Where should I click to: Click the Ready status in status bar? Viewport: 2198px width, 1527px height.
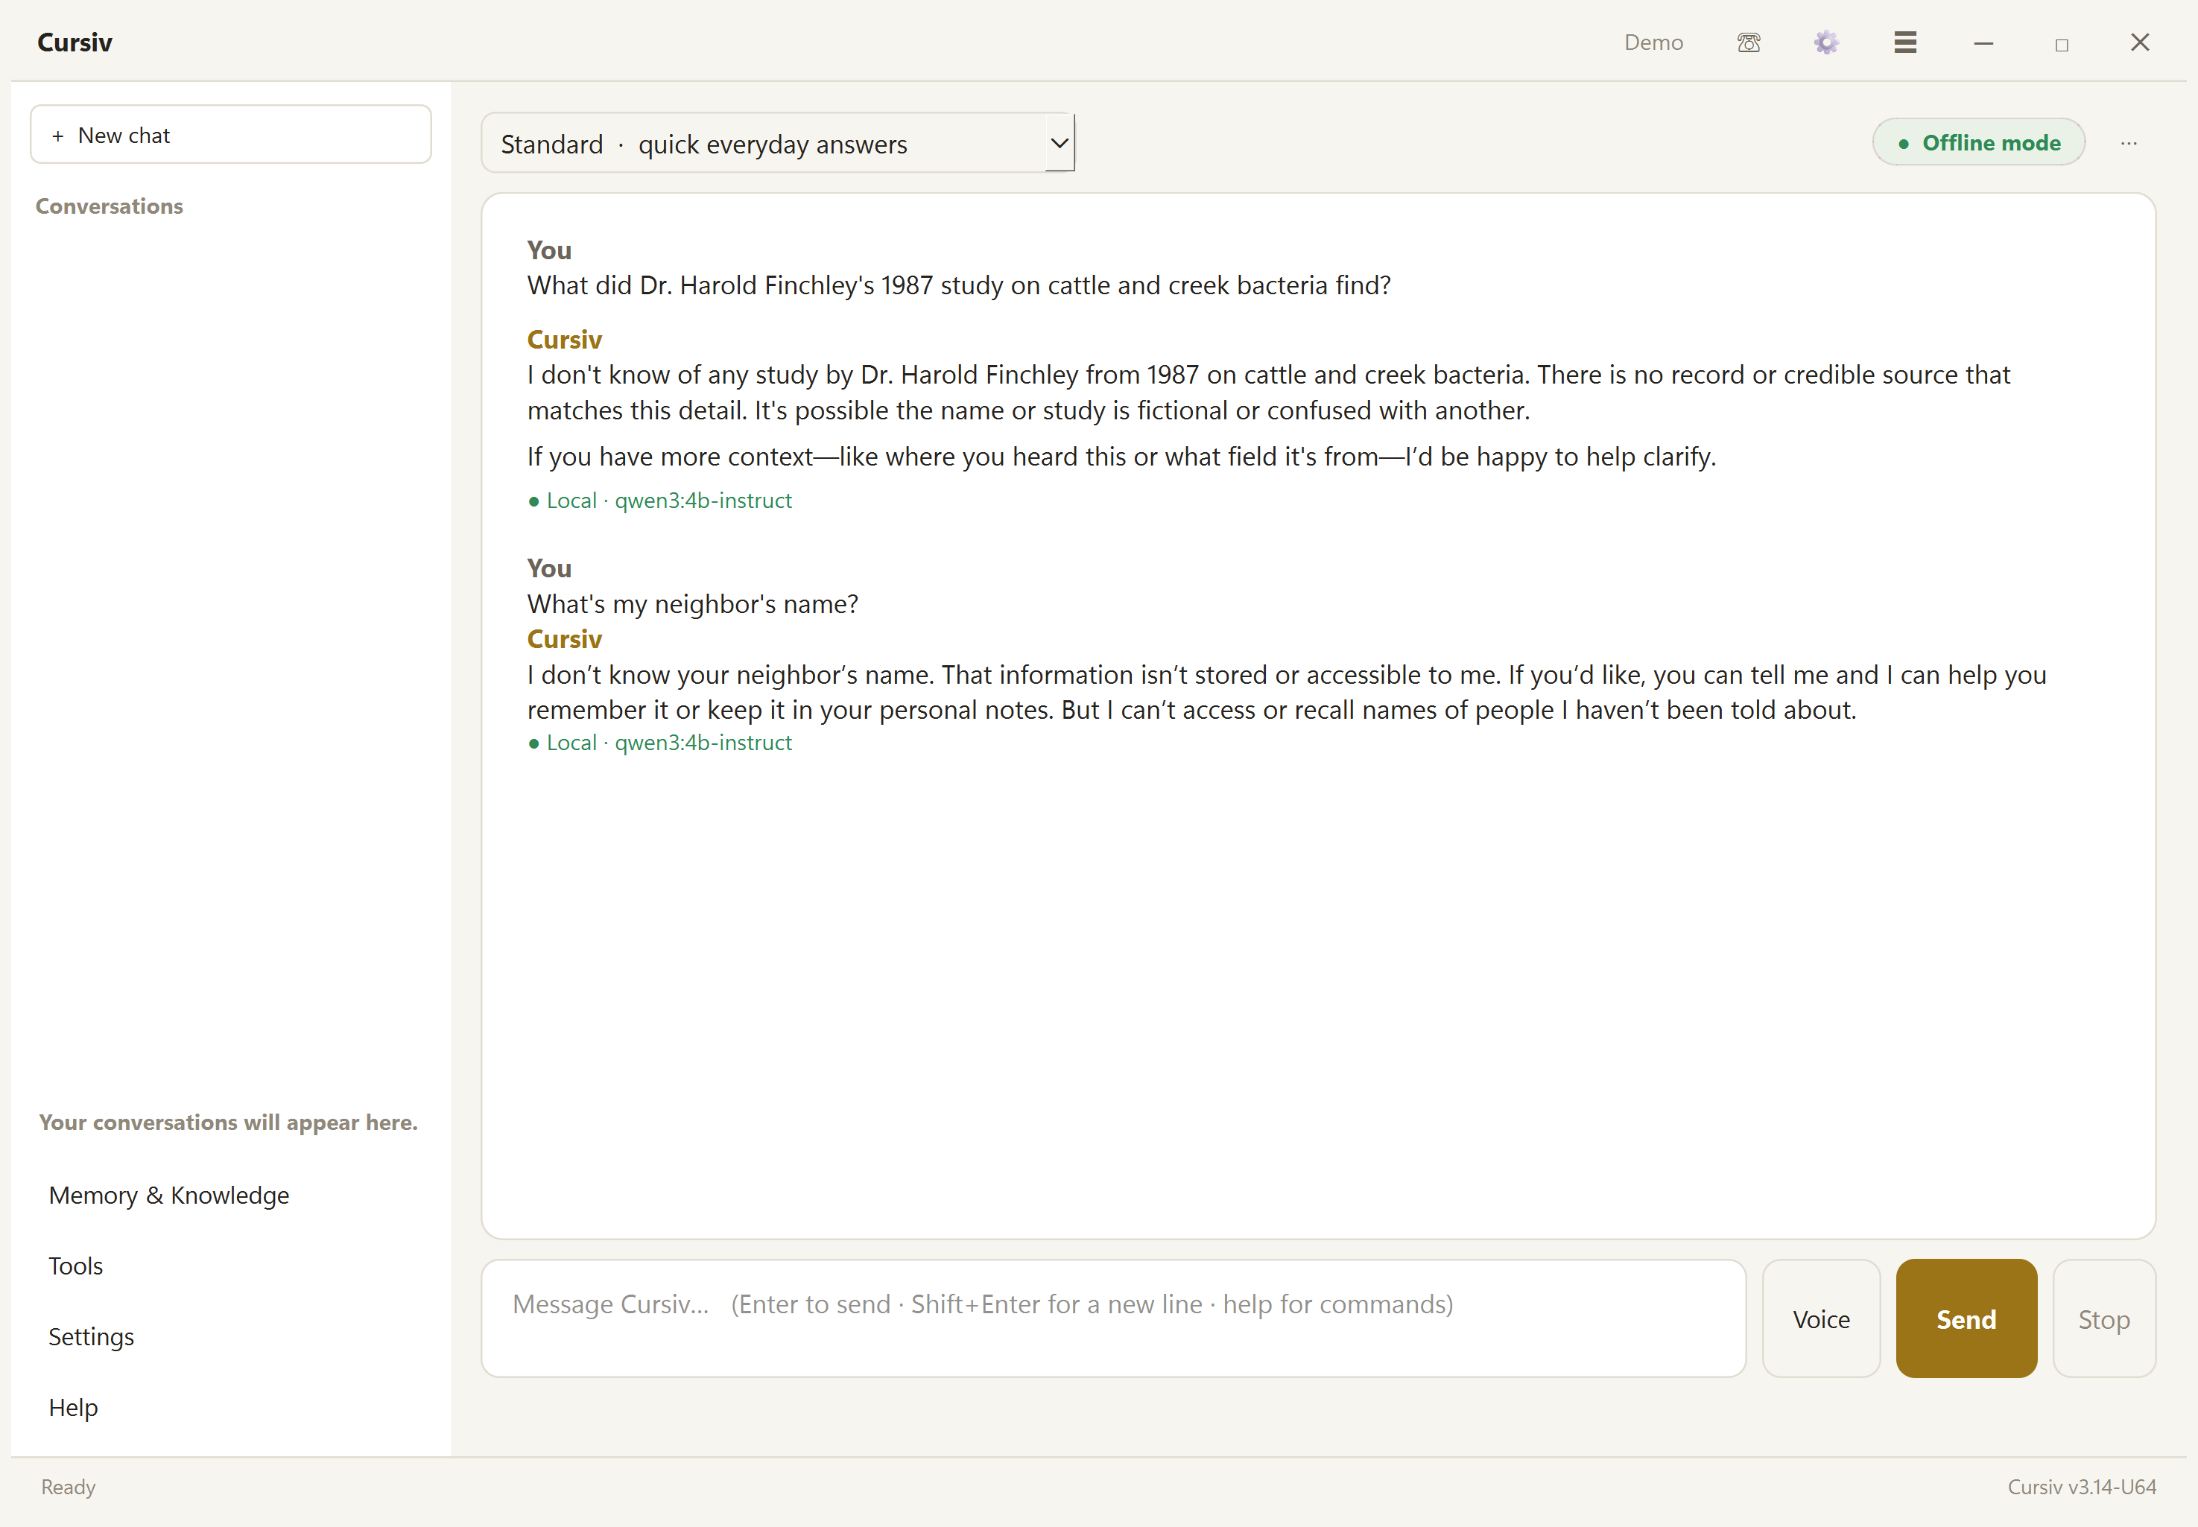(68, 1487)
